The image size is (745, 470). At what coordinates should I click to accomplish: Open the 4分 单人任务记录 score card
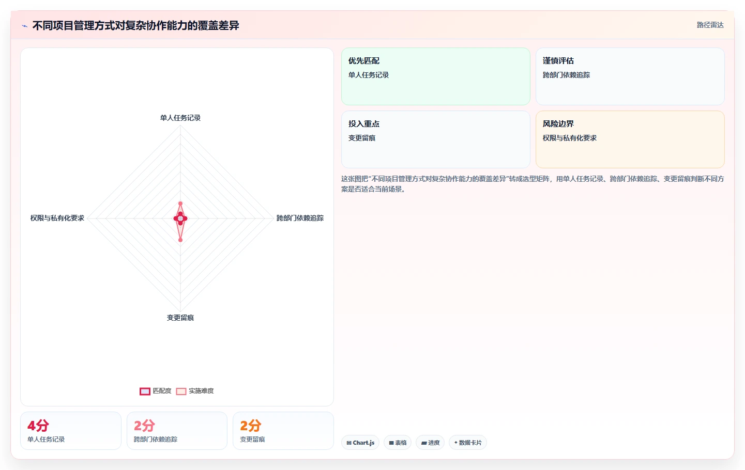point(71,431)
